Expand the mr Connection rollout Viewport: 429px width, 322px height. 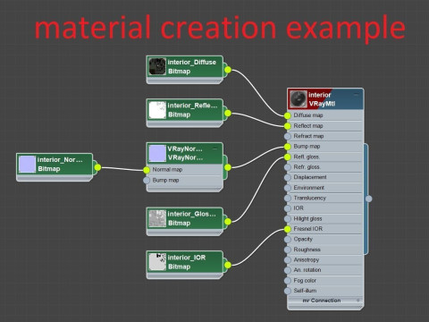tap(358, 301)
